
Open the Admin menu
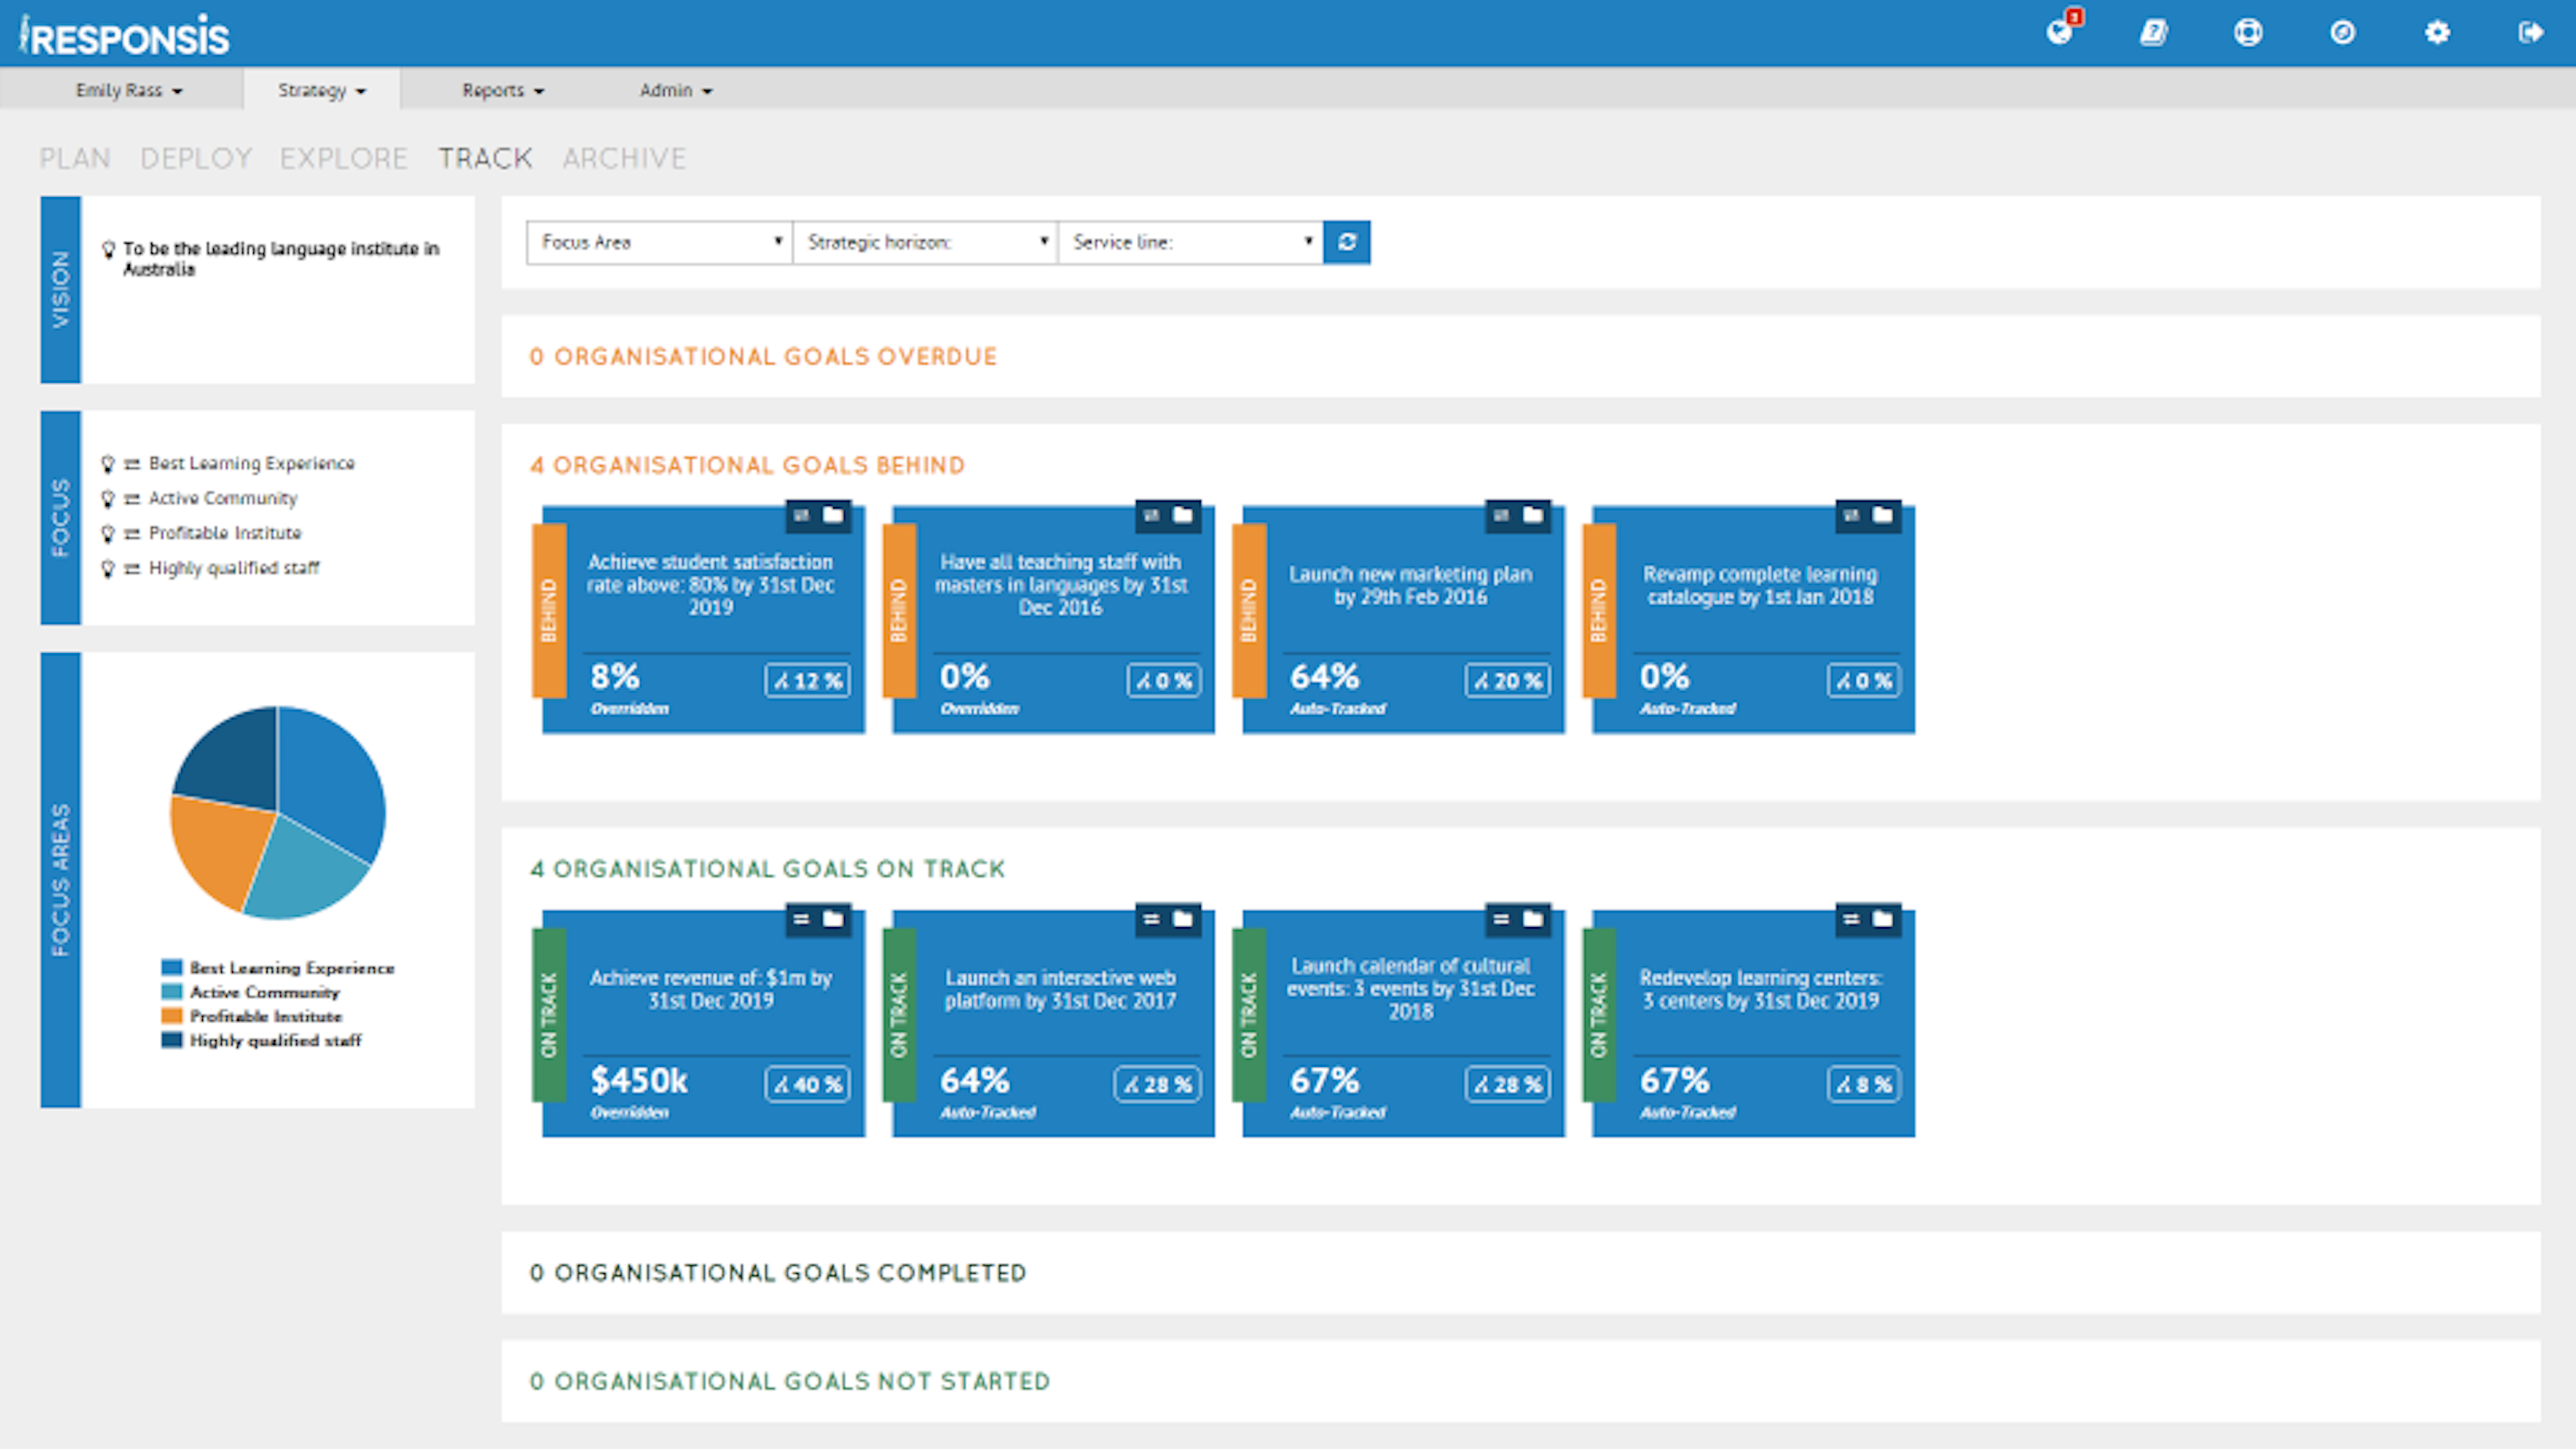point(675,90)
